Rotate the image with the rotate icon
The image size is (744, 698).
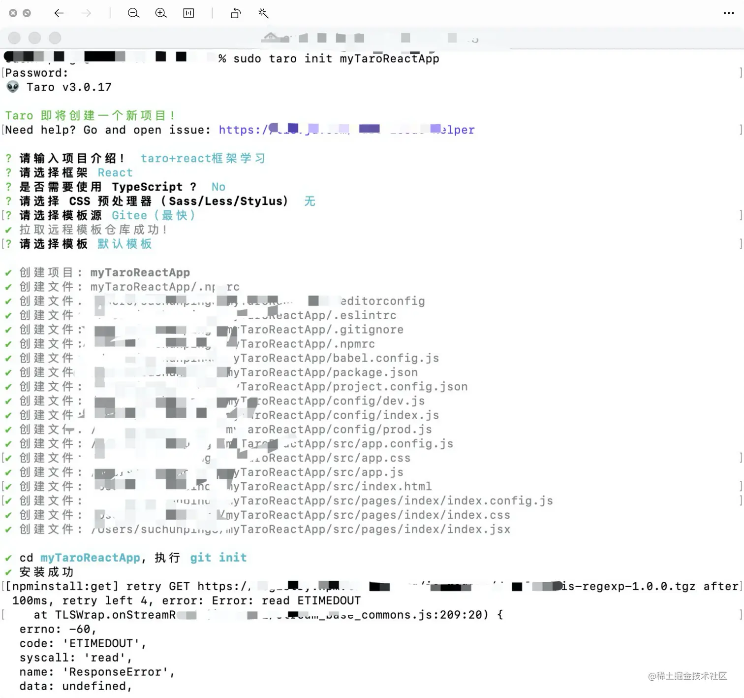[236, 13]
